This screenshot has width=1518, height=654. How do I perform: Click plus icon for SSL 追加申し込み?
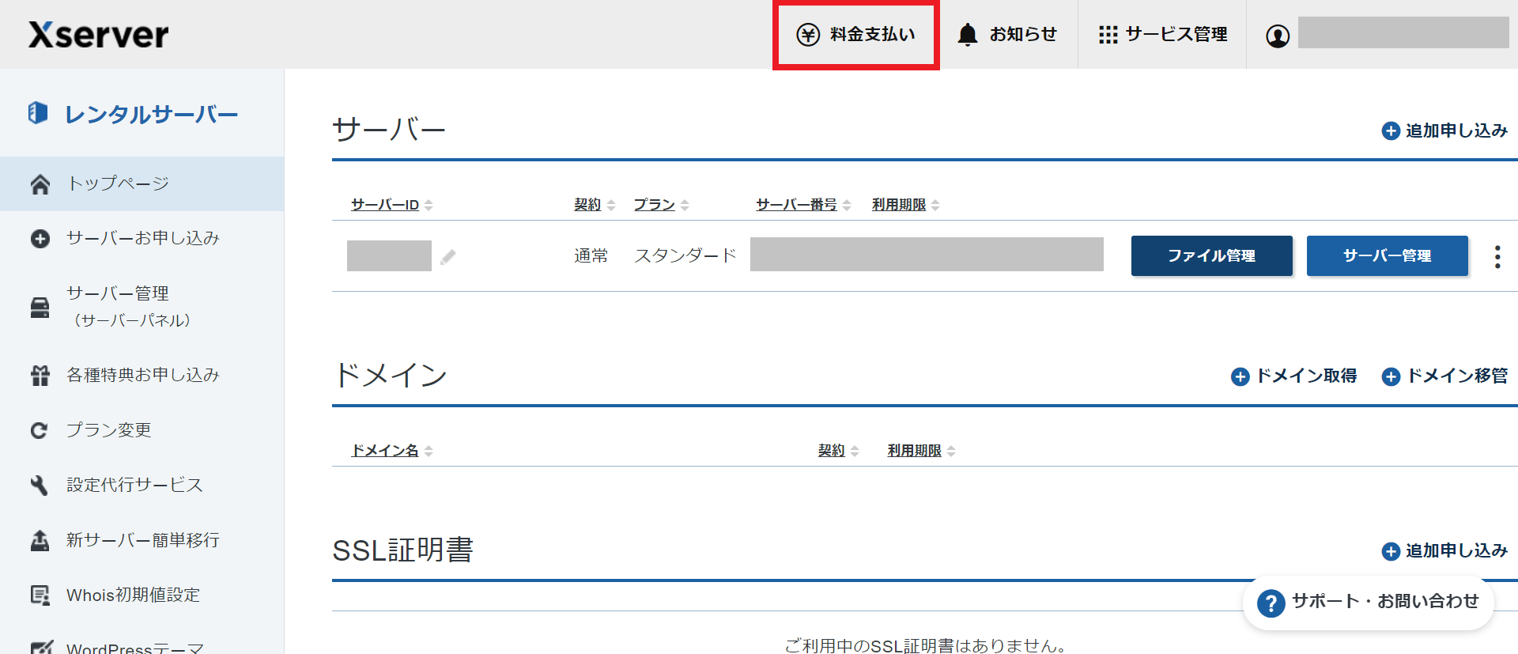1391,551
